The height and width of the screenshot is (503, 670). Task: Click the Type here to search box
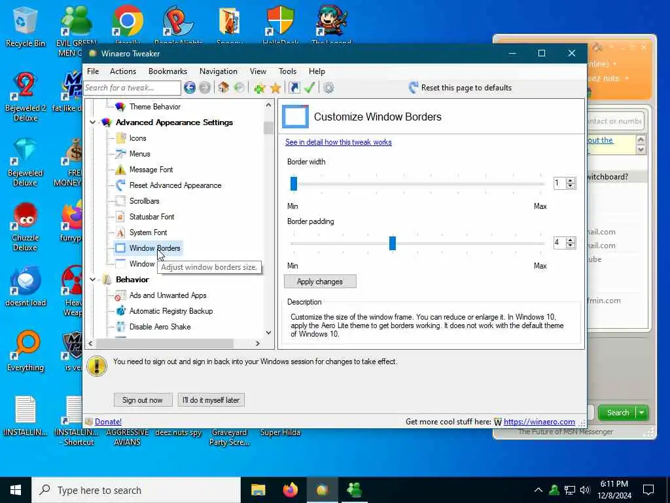pyautogui.click(x=136, y=490)
